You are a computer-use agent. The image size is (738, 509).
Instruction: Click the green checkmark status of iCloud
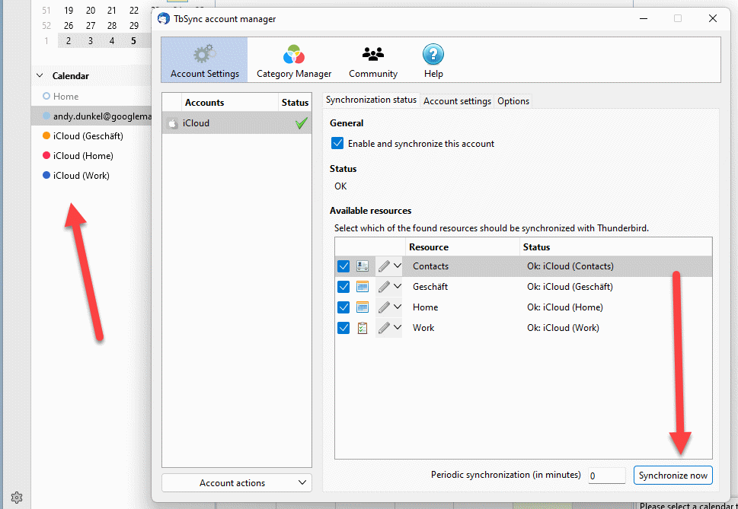302,123
